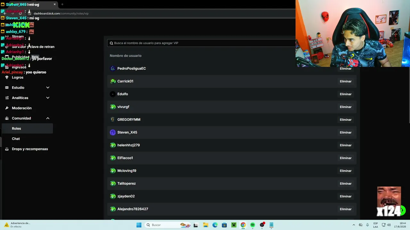Viewport: 410px width, 230px height.
Task: Click Steven_X45 purple avatar
Action: [113, 132]
